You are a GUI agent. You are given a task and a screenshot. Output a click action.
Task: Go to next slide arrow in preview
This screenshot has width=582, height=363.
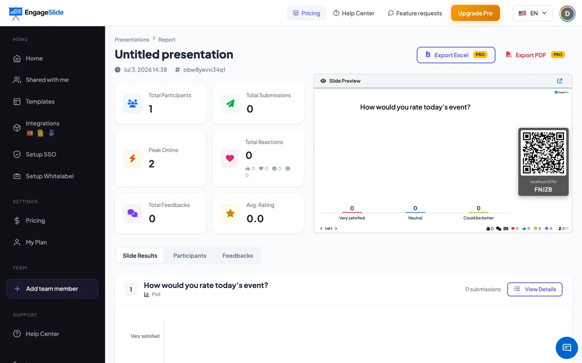[x=336, y=228]
